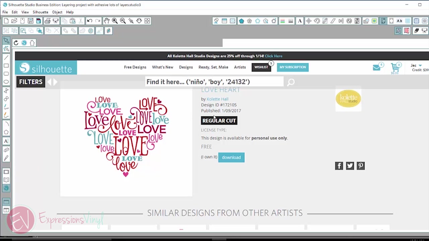Open the store messages envelope icon
The width and height of the screenshot is (429, 241).
[x=377, y=67]
